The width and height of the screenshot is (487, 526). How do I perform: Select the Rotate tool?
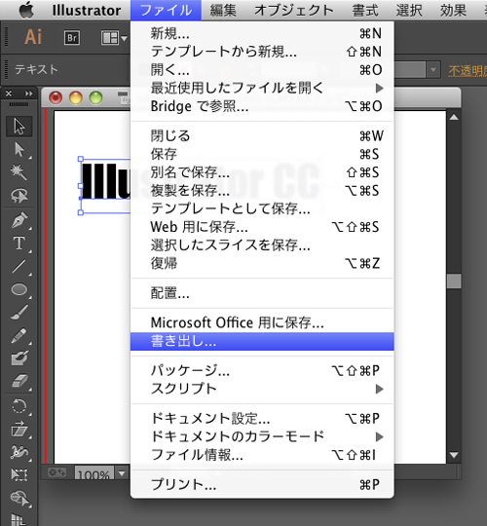tap(19, 406)
